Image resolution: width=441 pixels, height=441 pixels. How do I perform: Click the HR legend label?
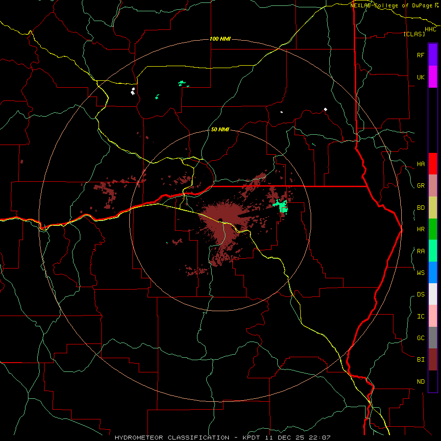tap(420, 229)
